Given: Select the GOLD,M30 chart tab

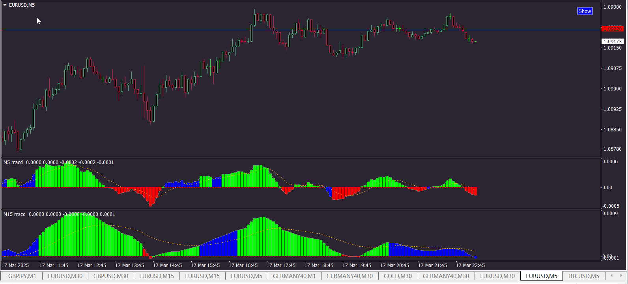Looking at the screenshot, I should click(x=398, y=276).
